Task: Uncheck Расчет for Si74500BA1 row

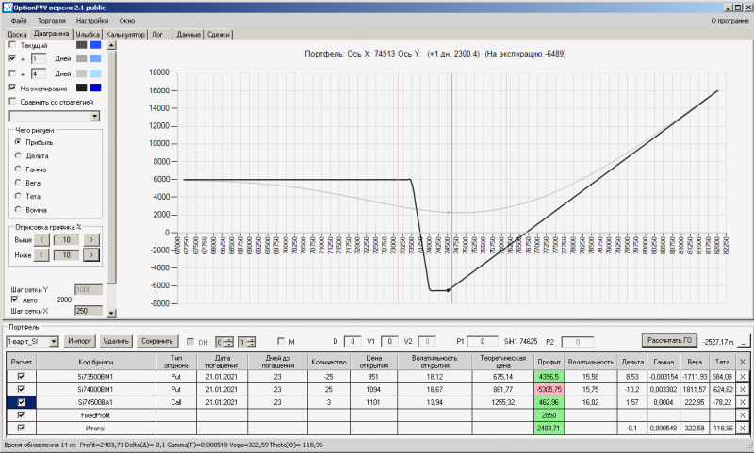Action: click(x=21, y=402)
